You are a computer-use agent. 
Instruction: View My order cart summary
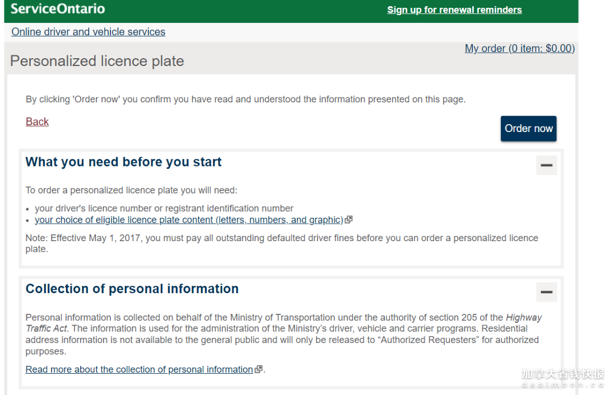[x=519, y=49]
